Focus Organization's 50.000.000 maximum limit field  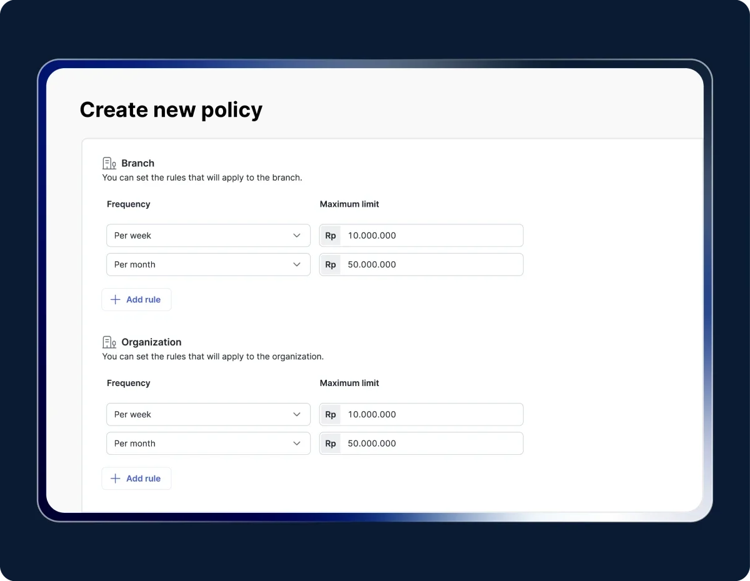[x=431, y=444]
